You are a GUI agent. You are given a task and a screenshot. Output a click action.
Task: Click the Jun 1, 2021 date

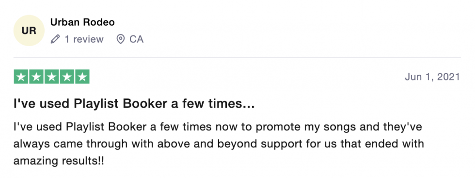(432, 77)
